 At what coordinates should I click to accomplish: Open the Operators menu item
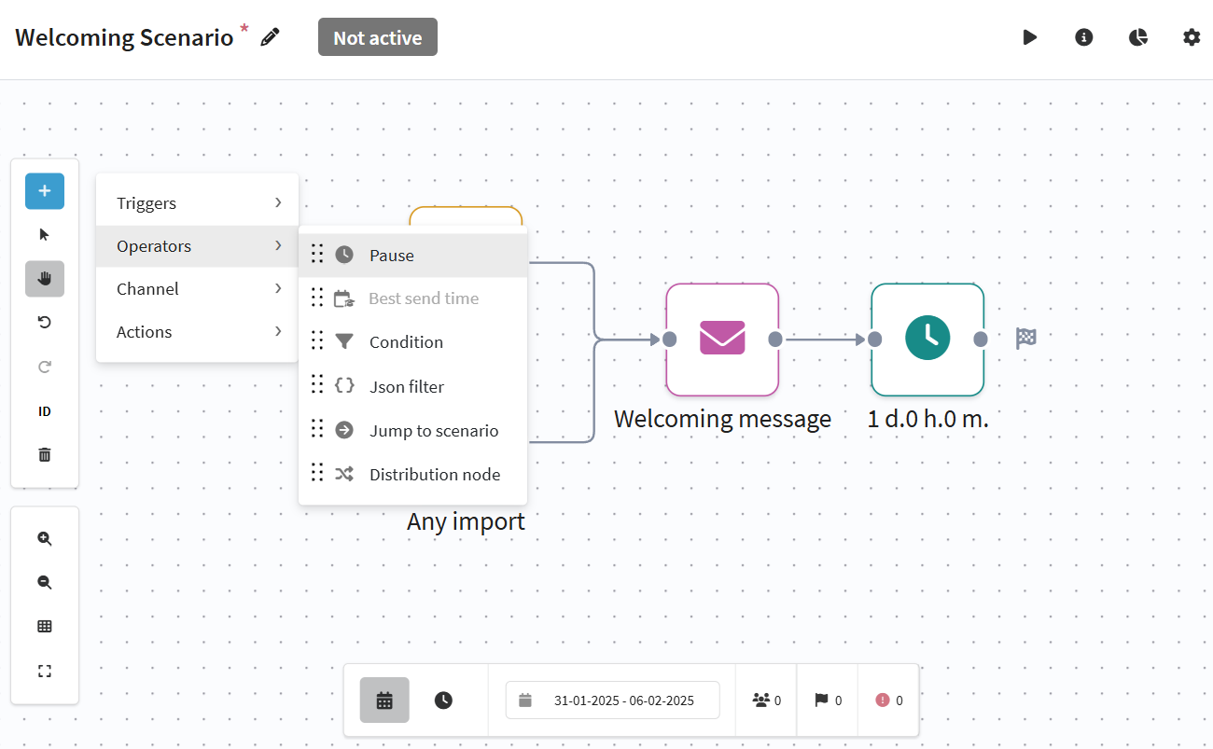(197, 246)
